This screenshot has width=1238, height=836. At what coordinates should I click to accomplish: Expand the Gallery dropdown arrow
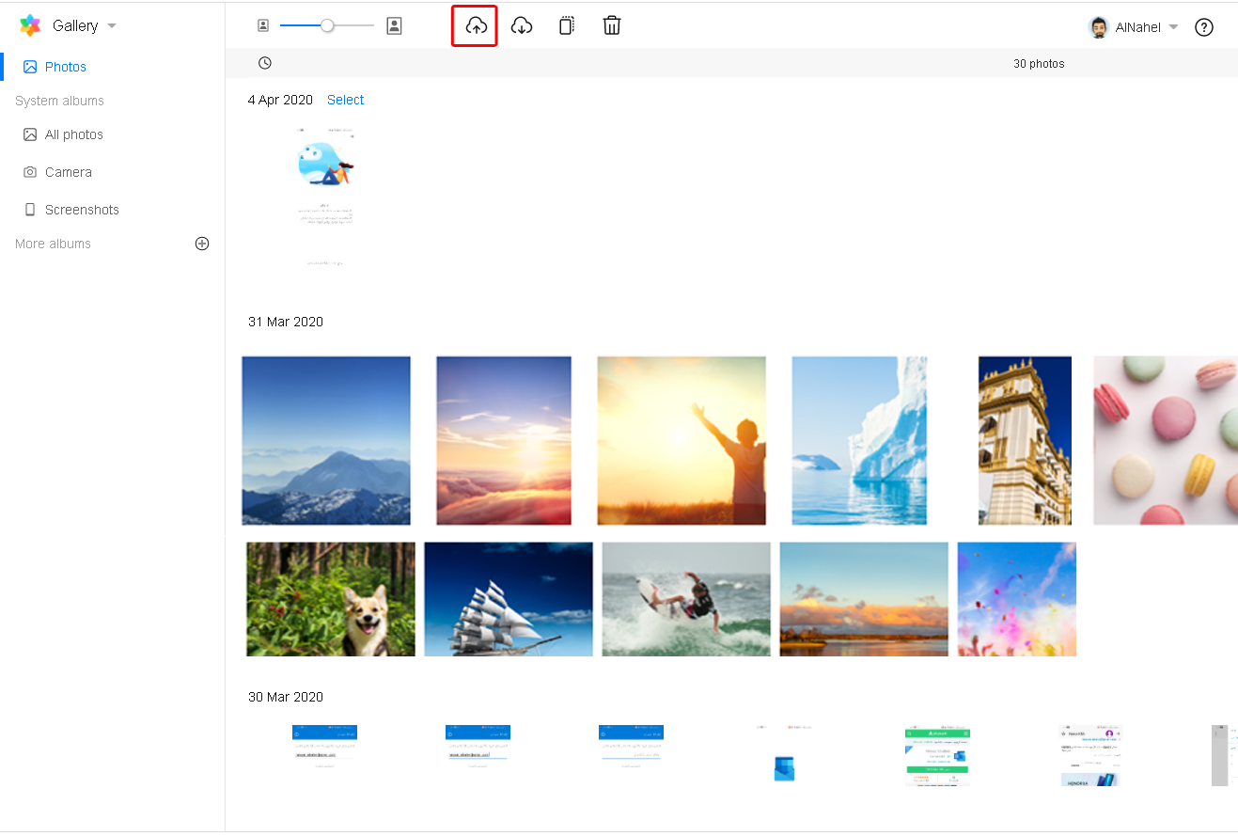point(112,26)
